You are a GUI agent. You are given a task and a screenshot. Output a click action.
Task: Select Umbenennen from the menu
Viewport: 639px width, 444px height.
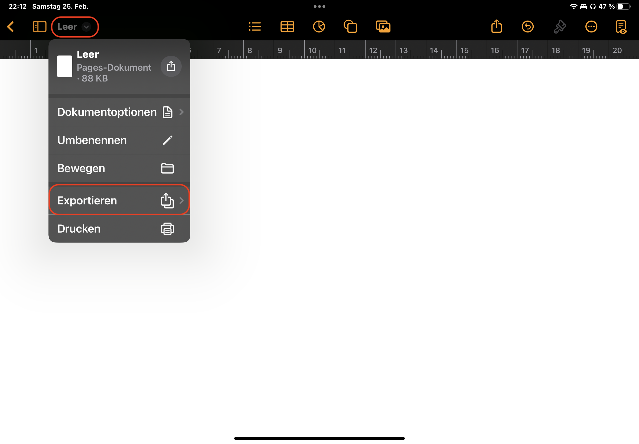pyautogui.click(x=119, y=140)
